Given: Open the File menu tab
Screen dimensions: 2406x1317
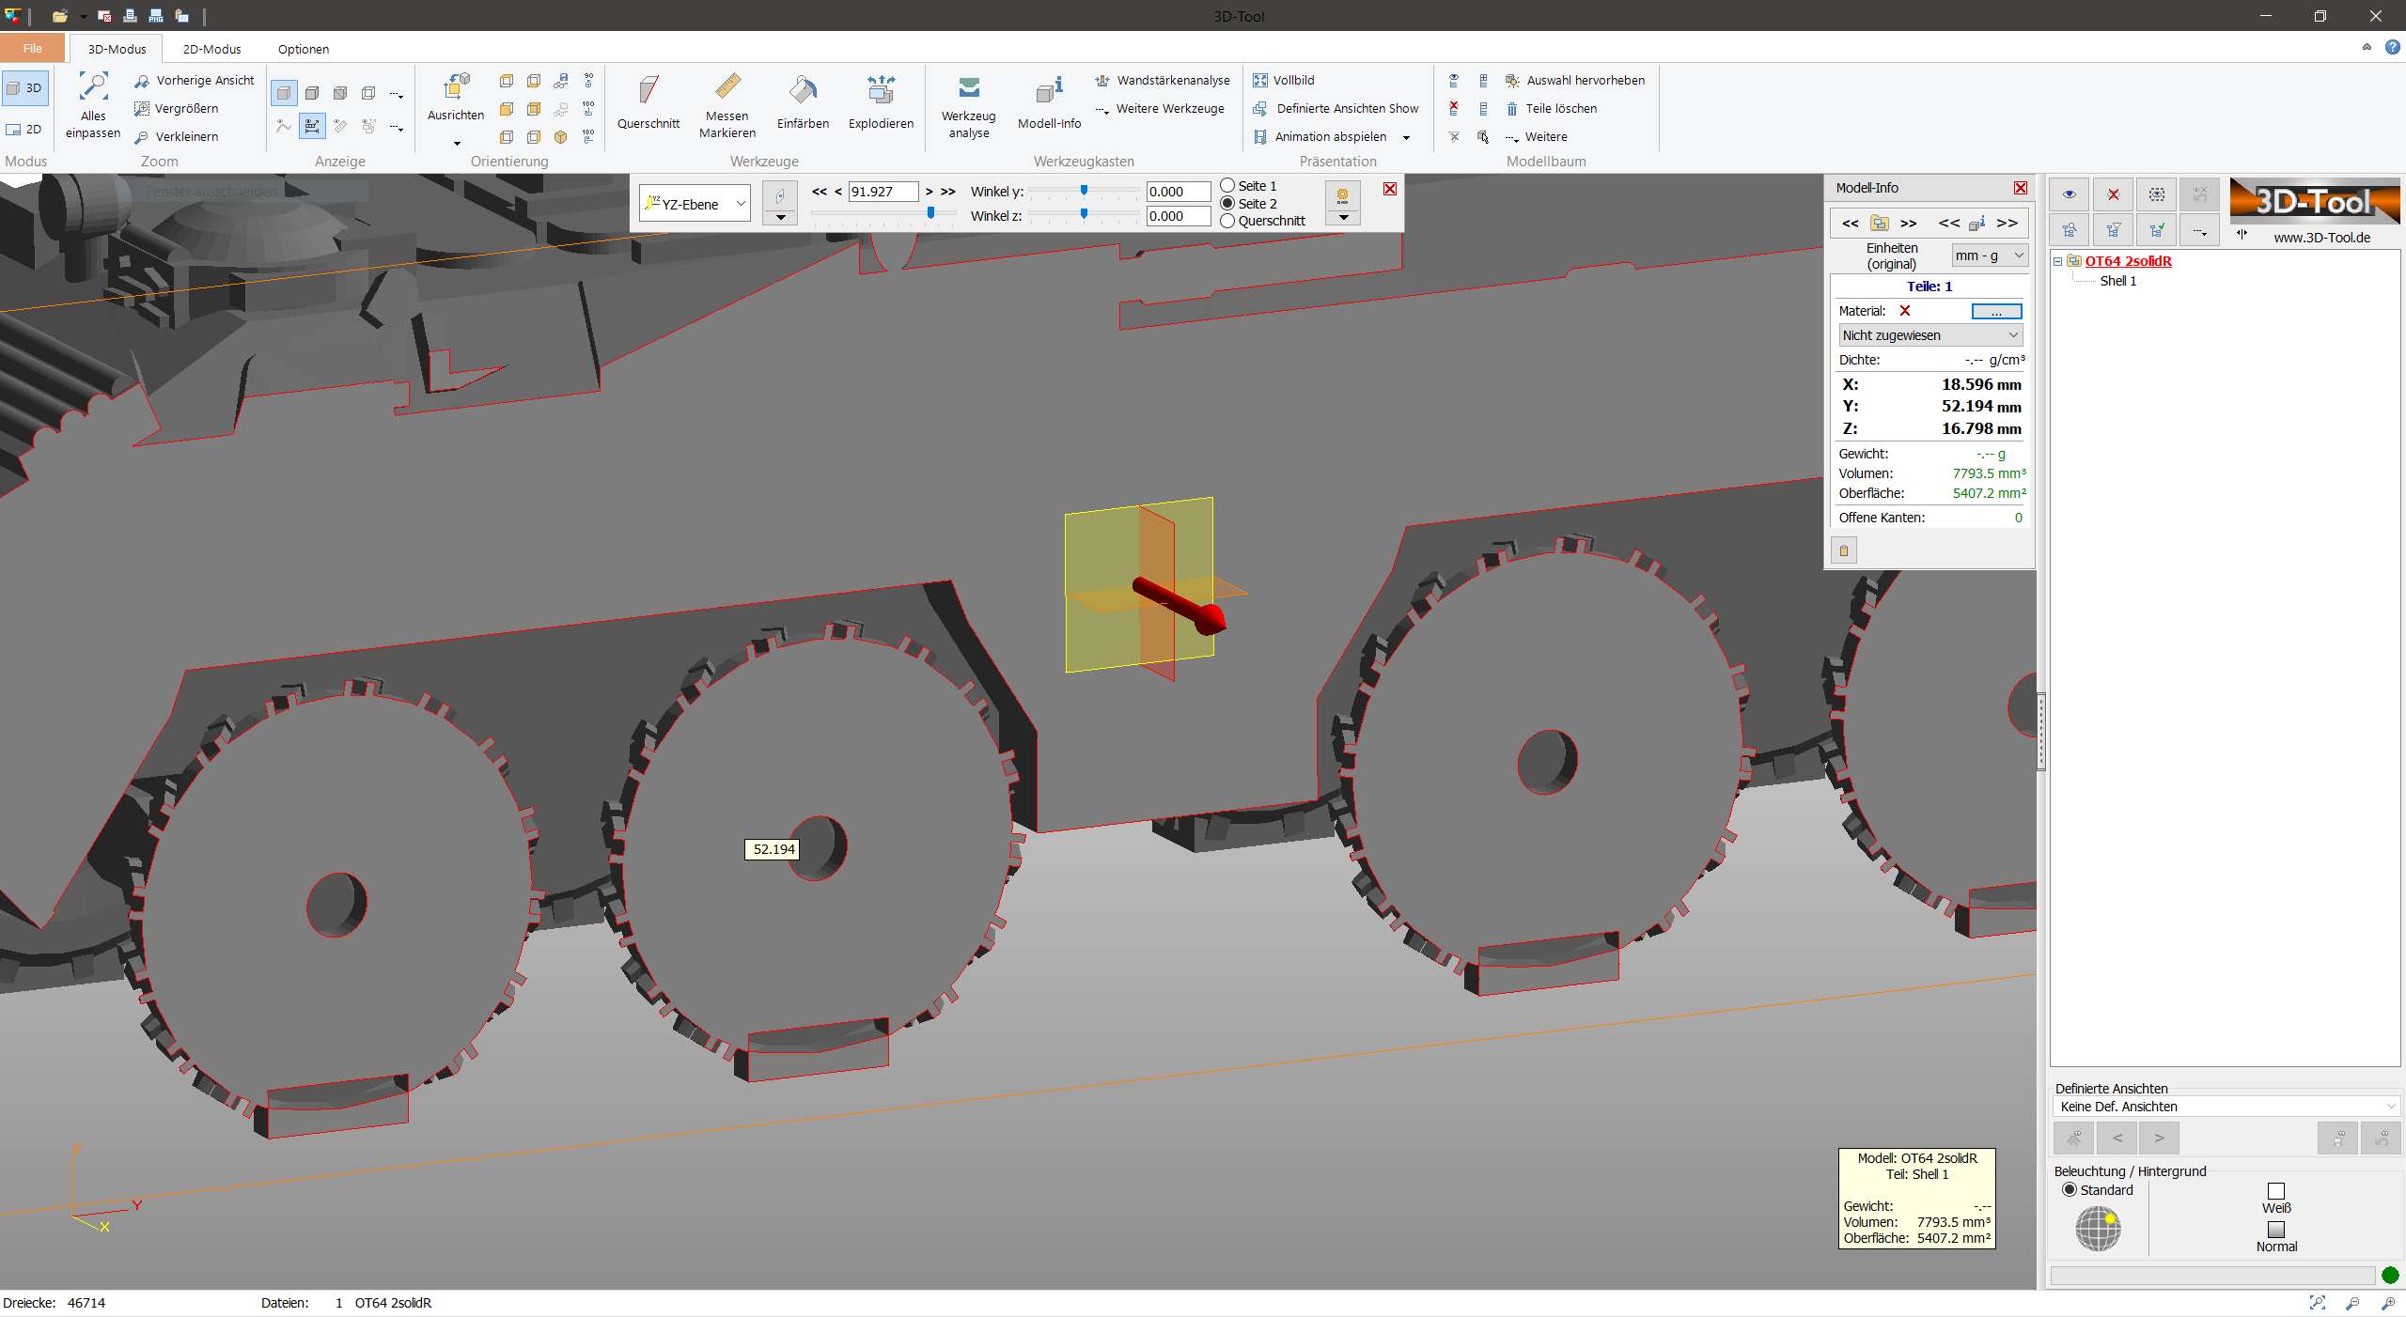Looking at the screenshot, I should 33,48.
